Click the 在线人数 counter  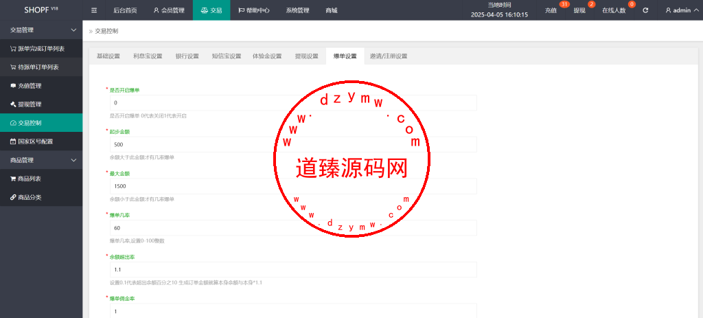tap(614, 10)
